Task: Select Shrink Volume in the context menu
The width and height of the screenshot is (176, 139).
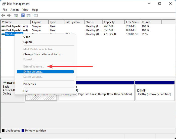Action: pyautogui.click(x=45, y=72)
